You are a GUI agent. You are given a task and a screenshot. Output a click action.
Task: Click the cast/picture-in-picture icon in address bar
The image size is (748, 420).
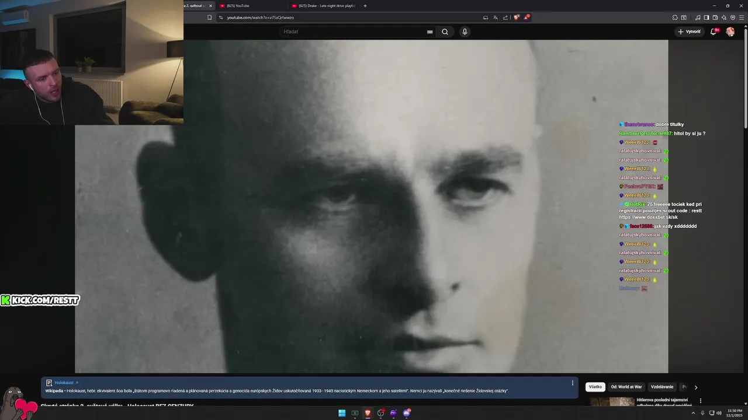(485, 17)
